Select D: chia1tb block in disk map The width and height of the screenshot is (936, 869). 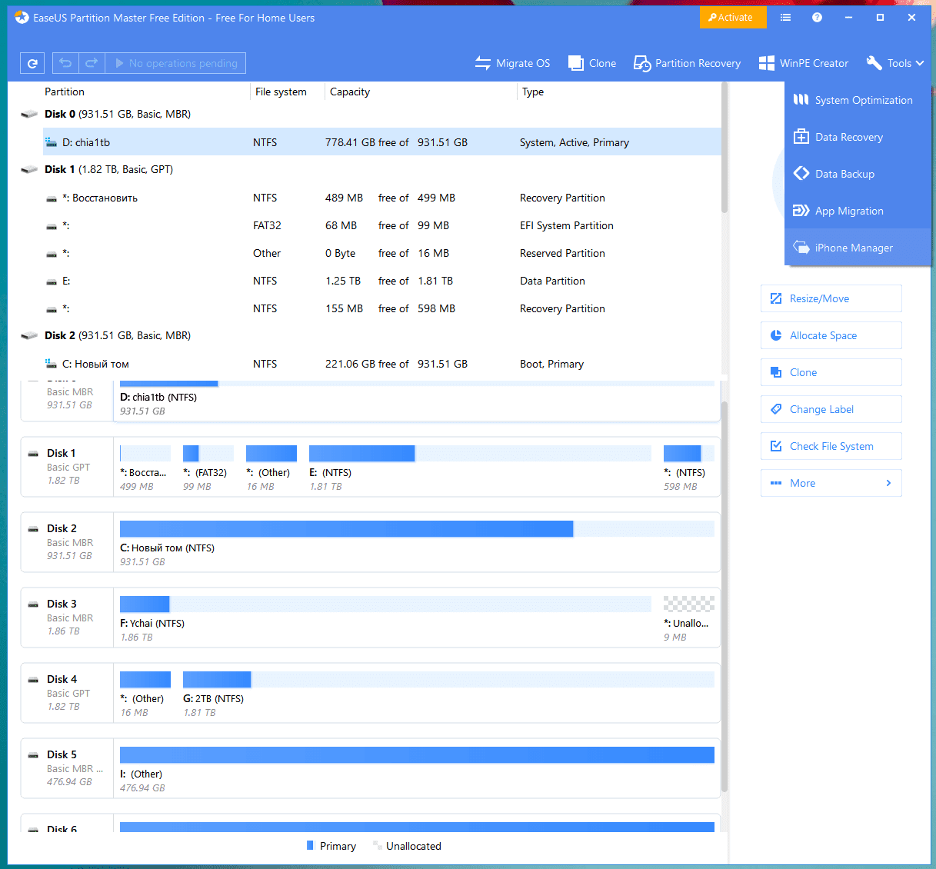coord(417,400)
